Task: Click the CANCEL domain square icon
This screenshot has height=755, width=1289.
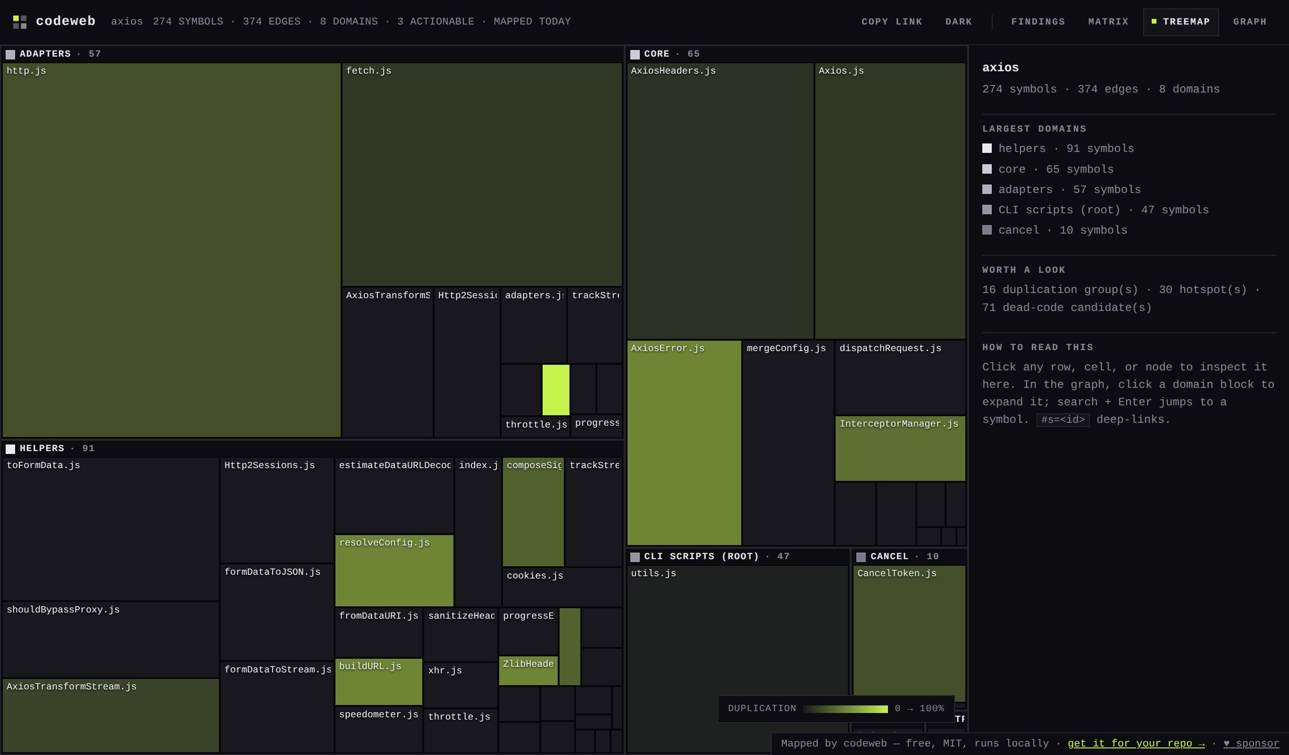Action: click(x=861, y=556)
